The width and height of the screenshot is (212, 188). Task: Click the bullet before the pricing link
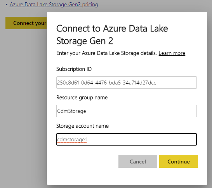[x=6, y=5]
